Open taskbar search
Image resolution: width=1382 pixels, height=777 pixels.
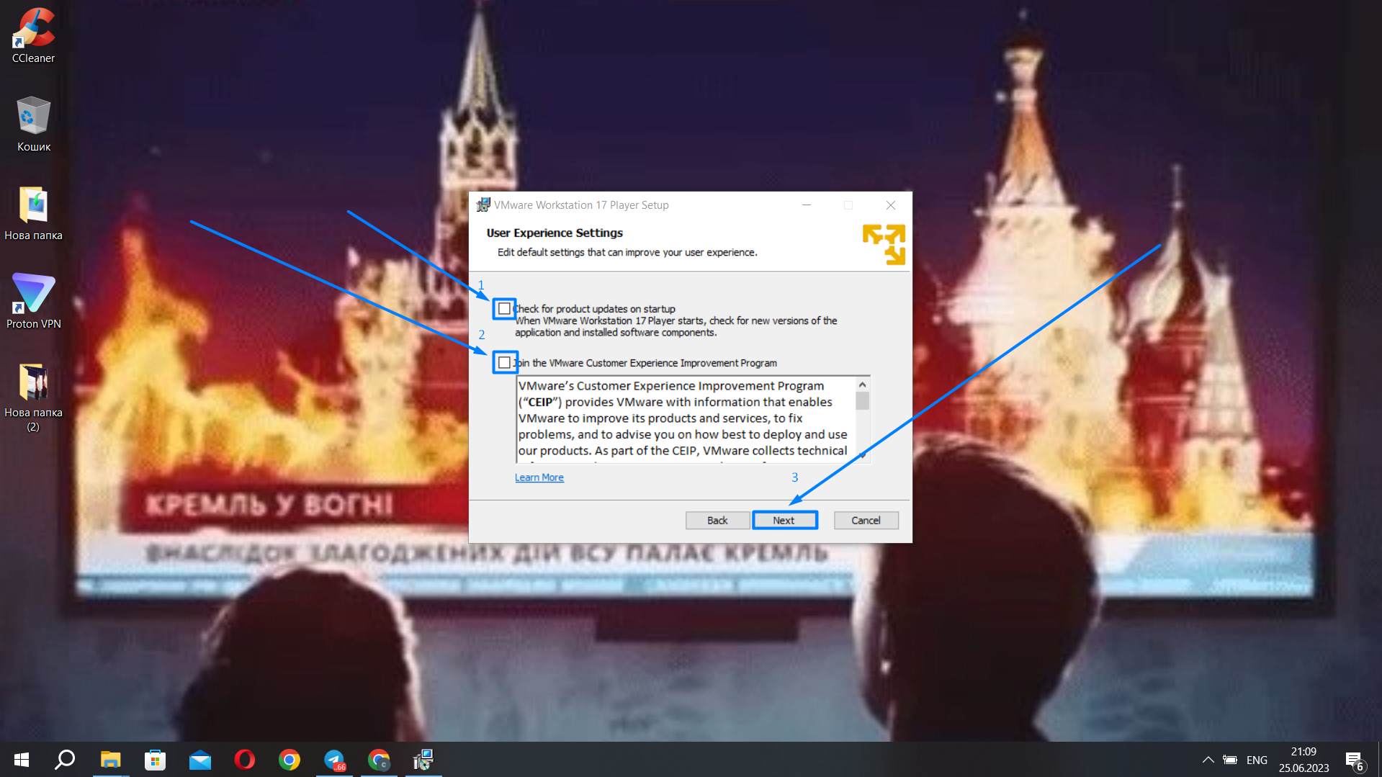(x=66, y=760)
